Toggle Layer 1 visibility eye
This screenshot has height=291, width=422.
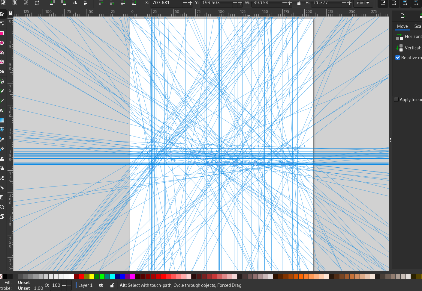(101, 285)
